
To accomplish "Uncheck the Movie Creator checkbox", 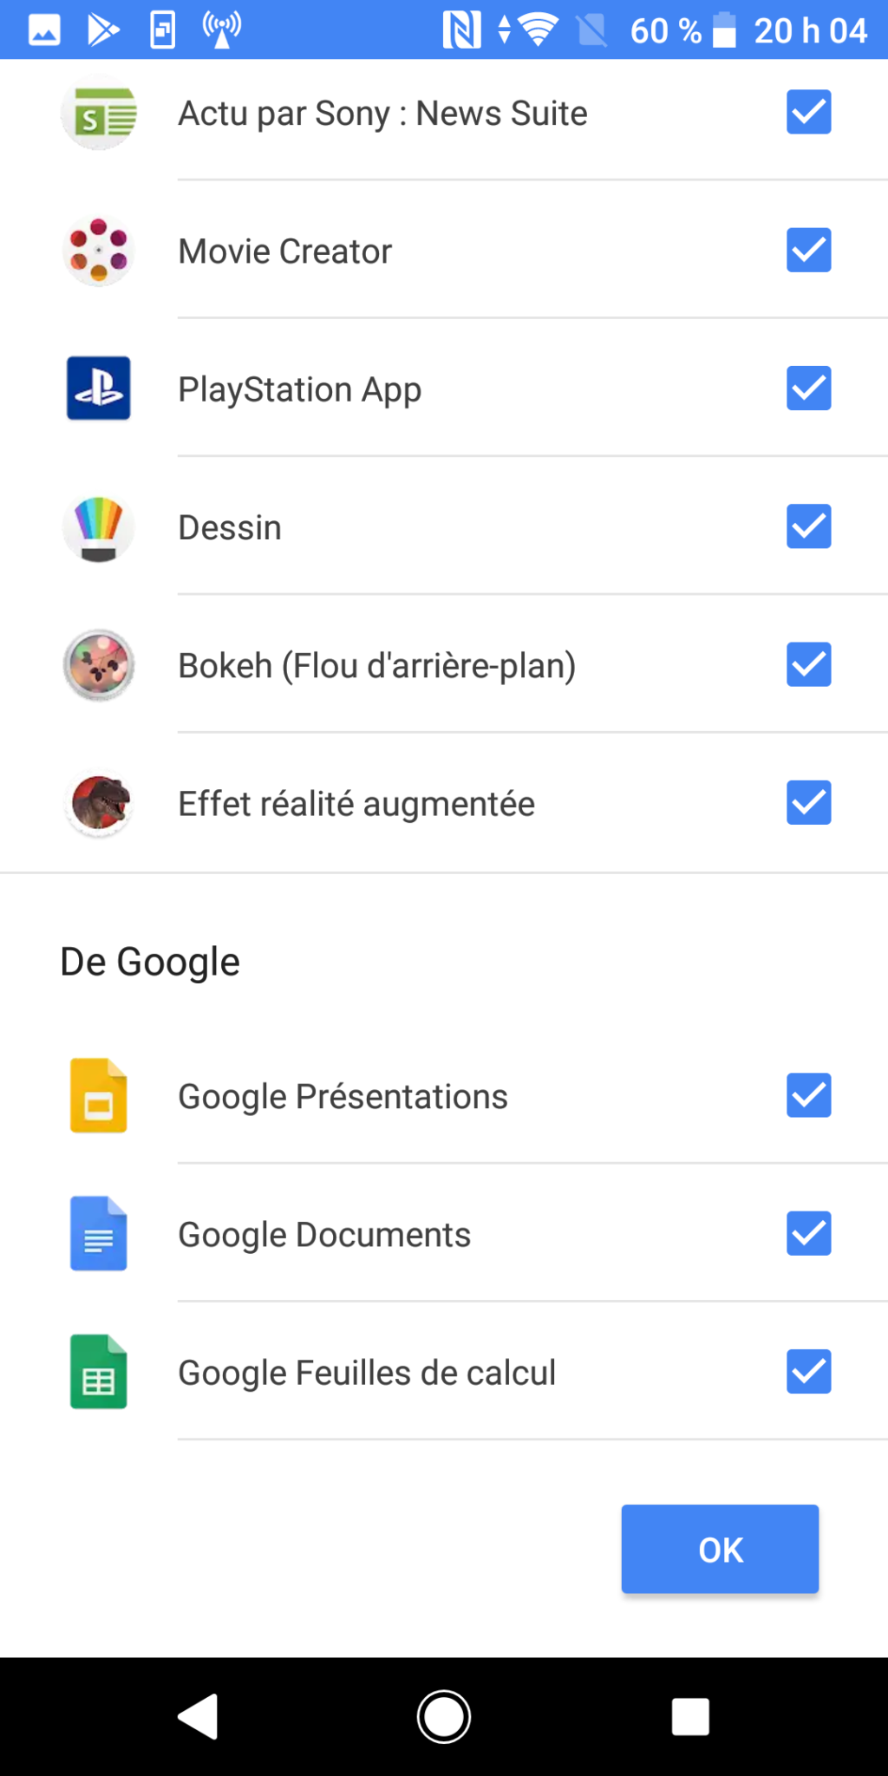I will click(808, 251).
